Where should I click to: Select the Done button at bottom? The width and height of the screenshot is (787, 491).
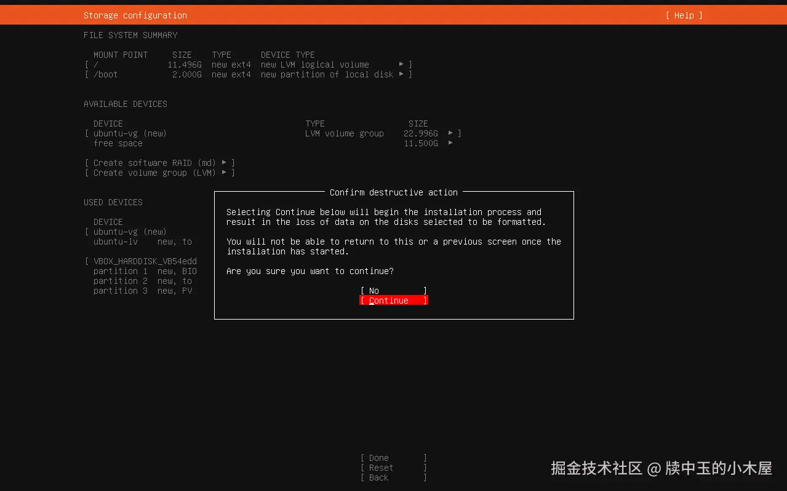pos(394,458)
